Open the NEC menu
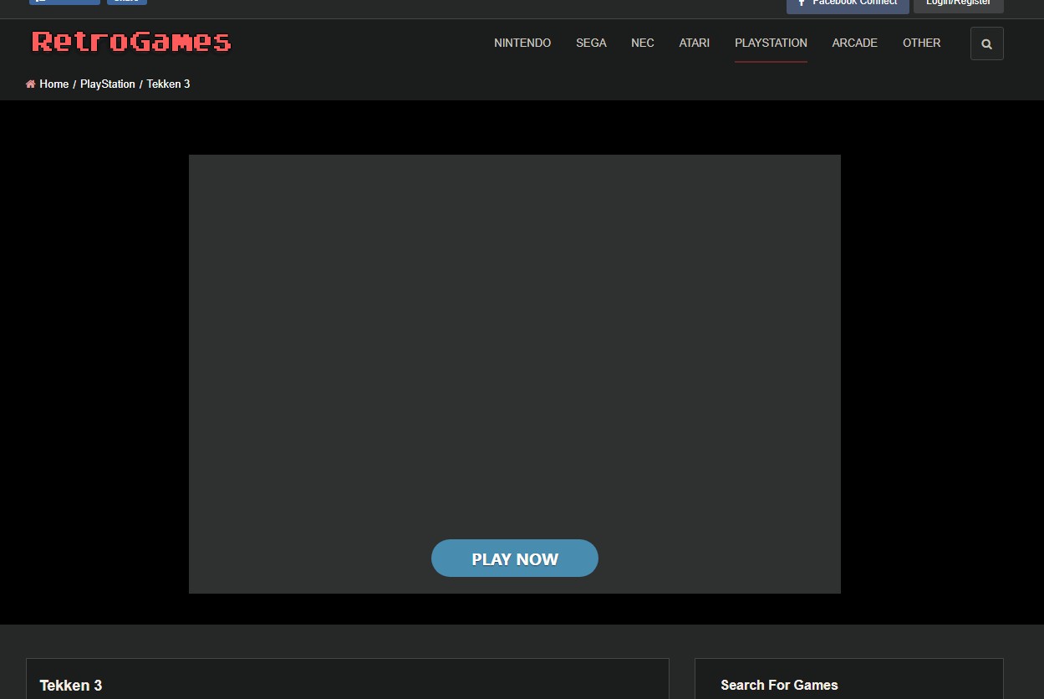This screenshot has width=1044, height=699. click(x=643, y=43)
